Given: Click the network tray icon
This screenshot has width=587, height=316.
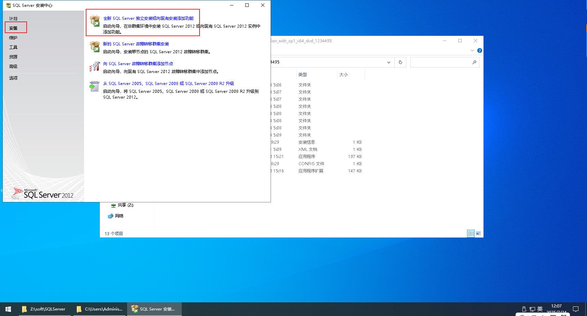Looking at the screenshot, I should [x=532, y=309].
